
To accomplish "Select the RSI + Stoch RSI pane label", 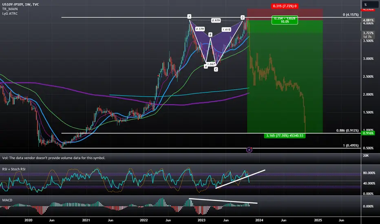I will (14, 169).
